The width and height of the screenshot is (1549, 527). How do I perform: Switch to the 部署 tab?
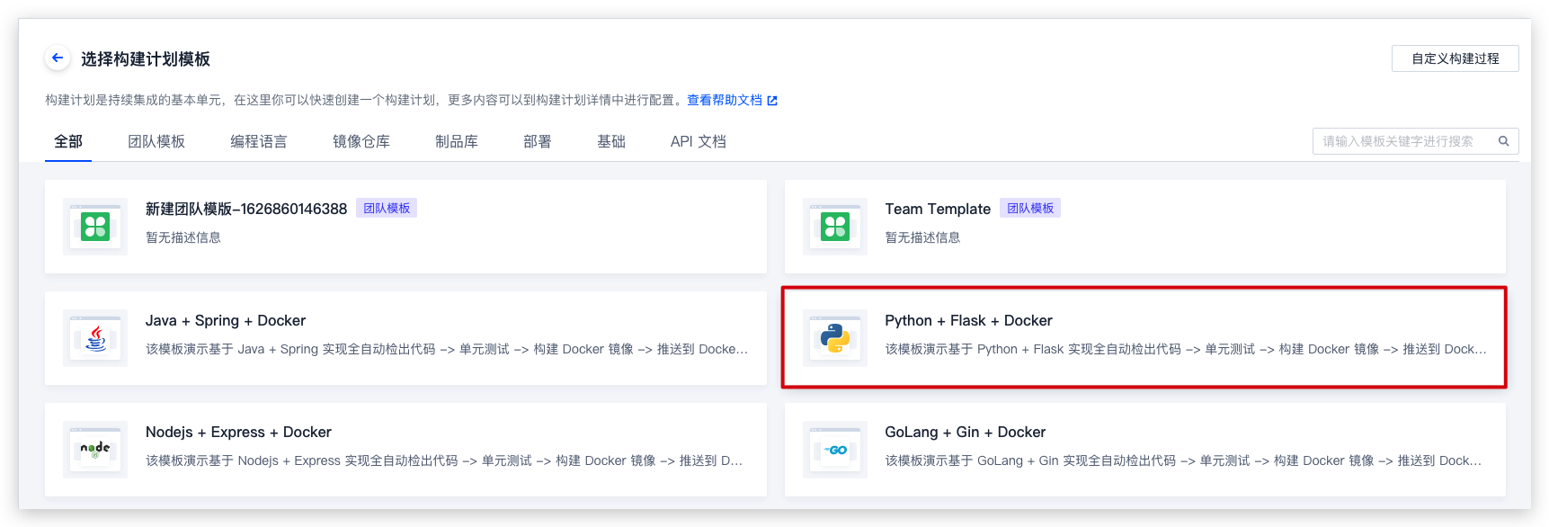(538, 141)
